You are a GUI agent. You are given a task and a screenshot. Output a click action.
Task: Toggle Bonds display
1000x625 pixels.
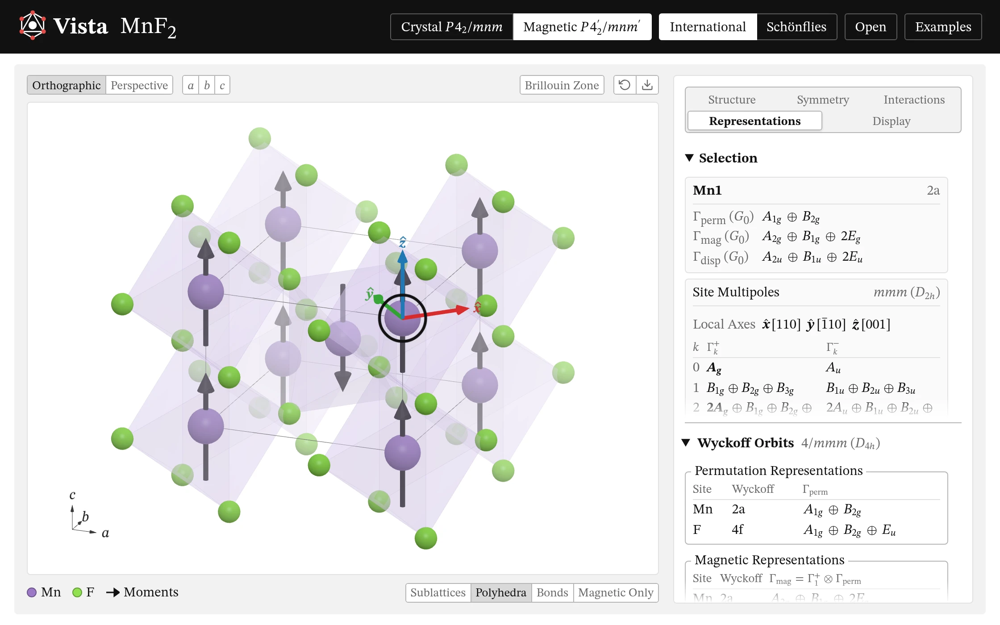pyautogui.click(x=552, y=592)
